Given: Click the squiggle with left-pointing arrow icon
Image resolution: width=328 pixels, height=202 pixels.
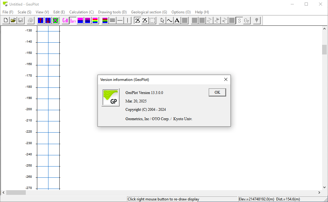Looking at the screenshot, I should click(x=224, y=21).
